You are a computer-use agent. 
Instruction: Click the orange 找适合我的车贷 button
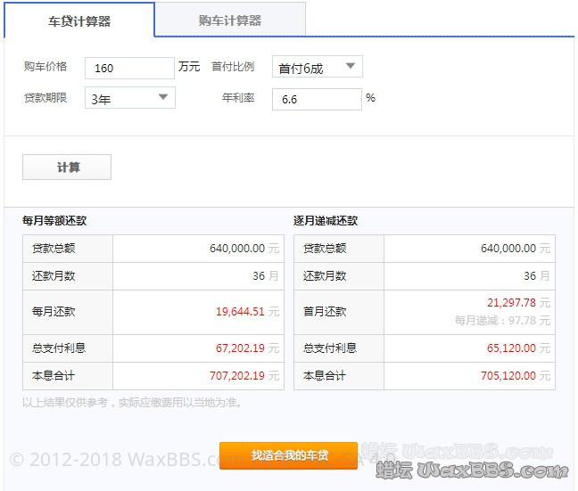(289, 455)
